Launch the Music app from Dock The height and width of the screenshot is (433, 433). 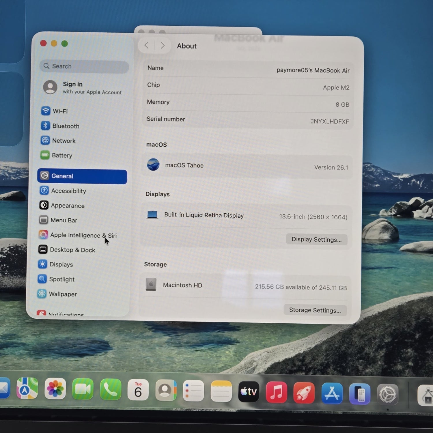[x=276, y=392]
